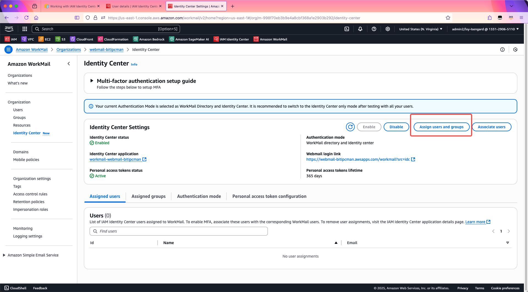Image resolution: width=528 pixels, height=292 pixels.
Task: Bookmark this page with star icon
Action: point(448,18)
